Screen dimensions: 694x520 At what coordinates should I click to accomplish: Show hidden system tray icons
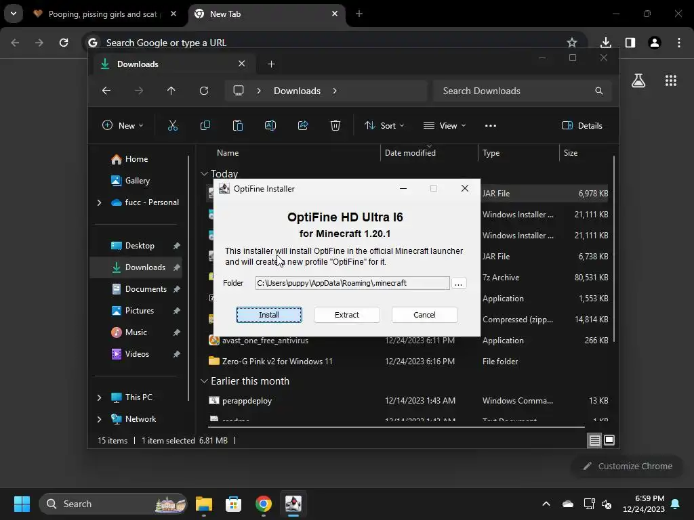click(546, 504)
